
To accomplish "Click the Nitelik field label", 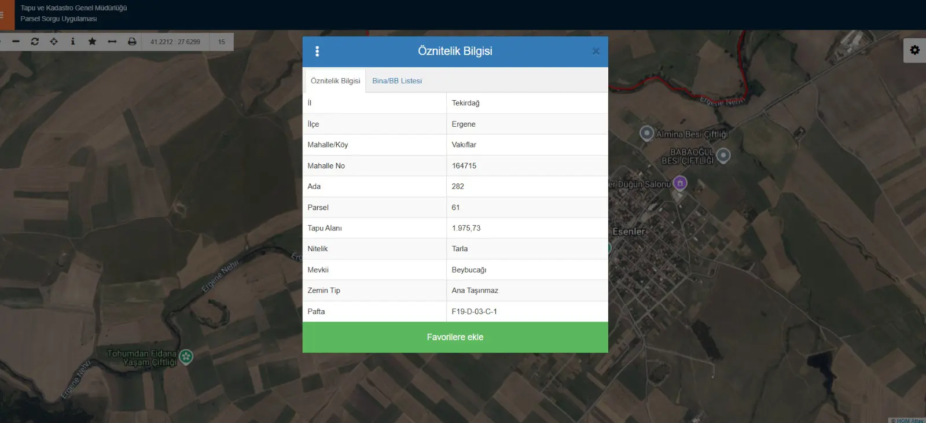I will coord(318,249).
